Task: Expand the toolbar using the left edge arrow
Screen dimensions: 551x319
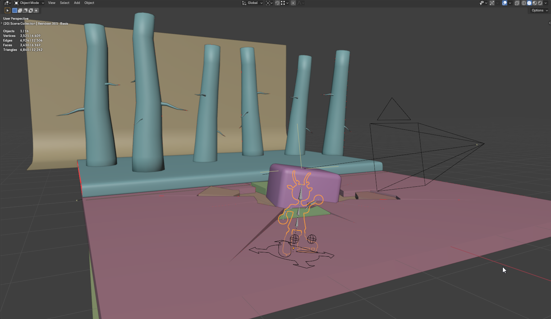Action: (x=1, y=23)
